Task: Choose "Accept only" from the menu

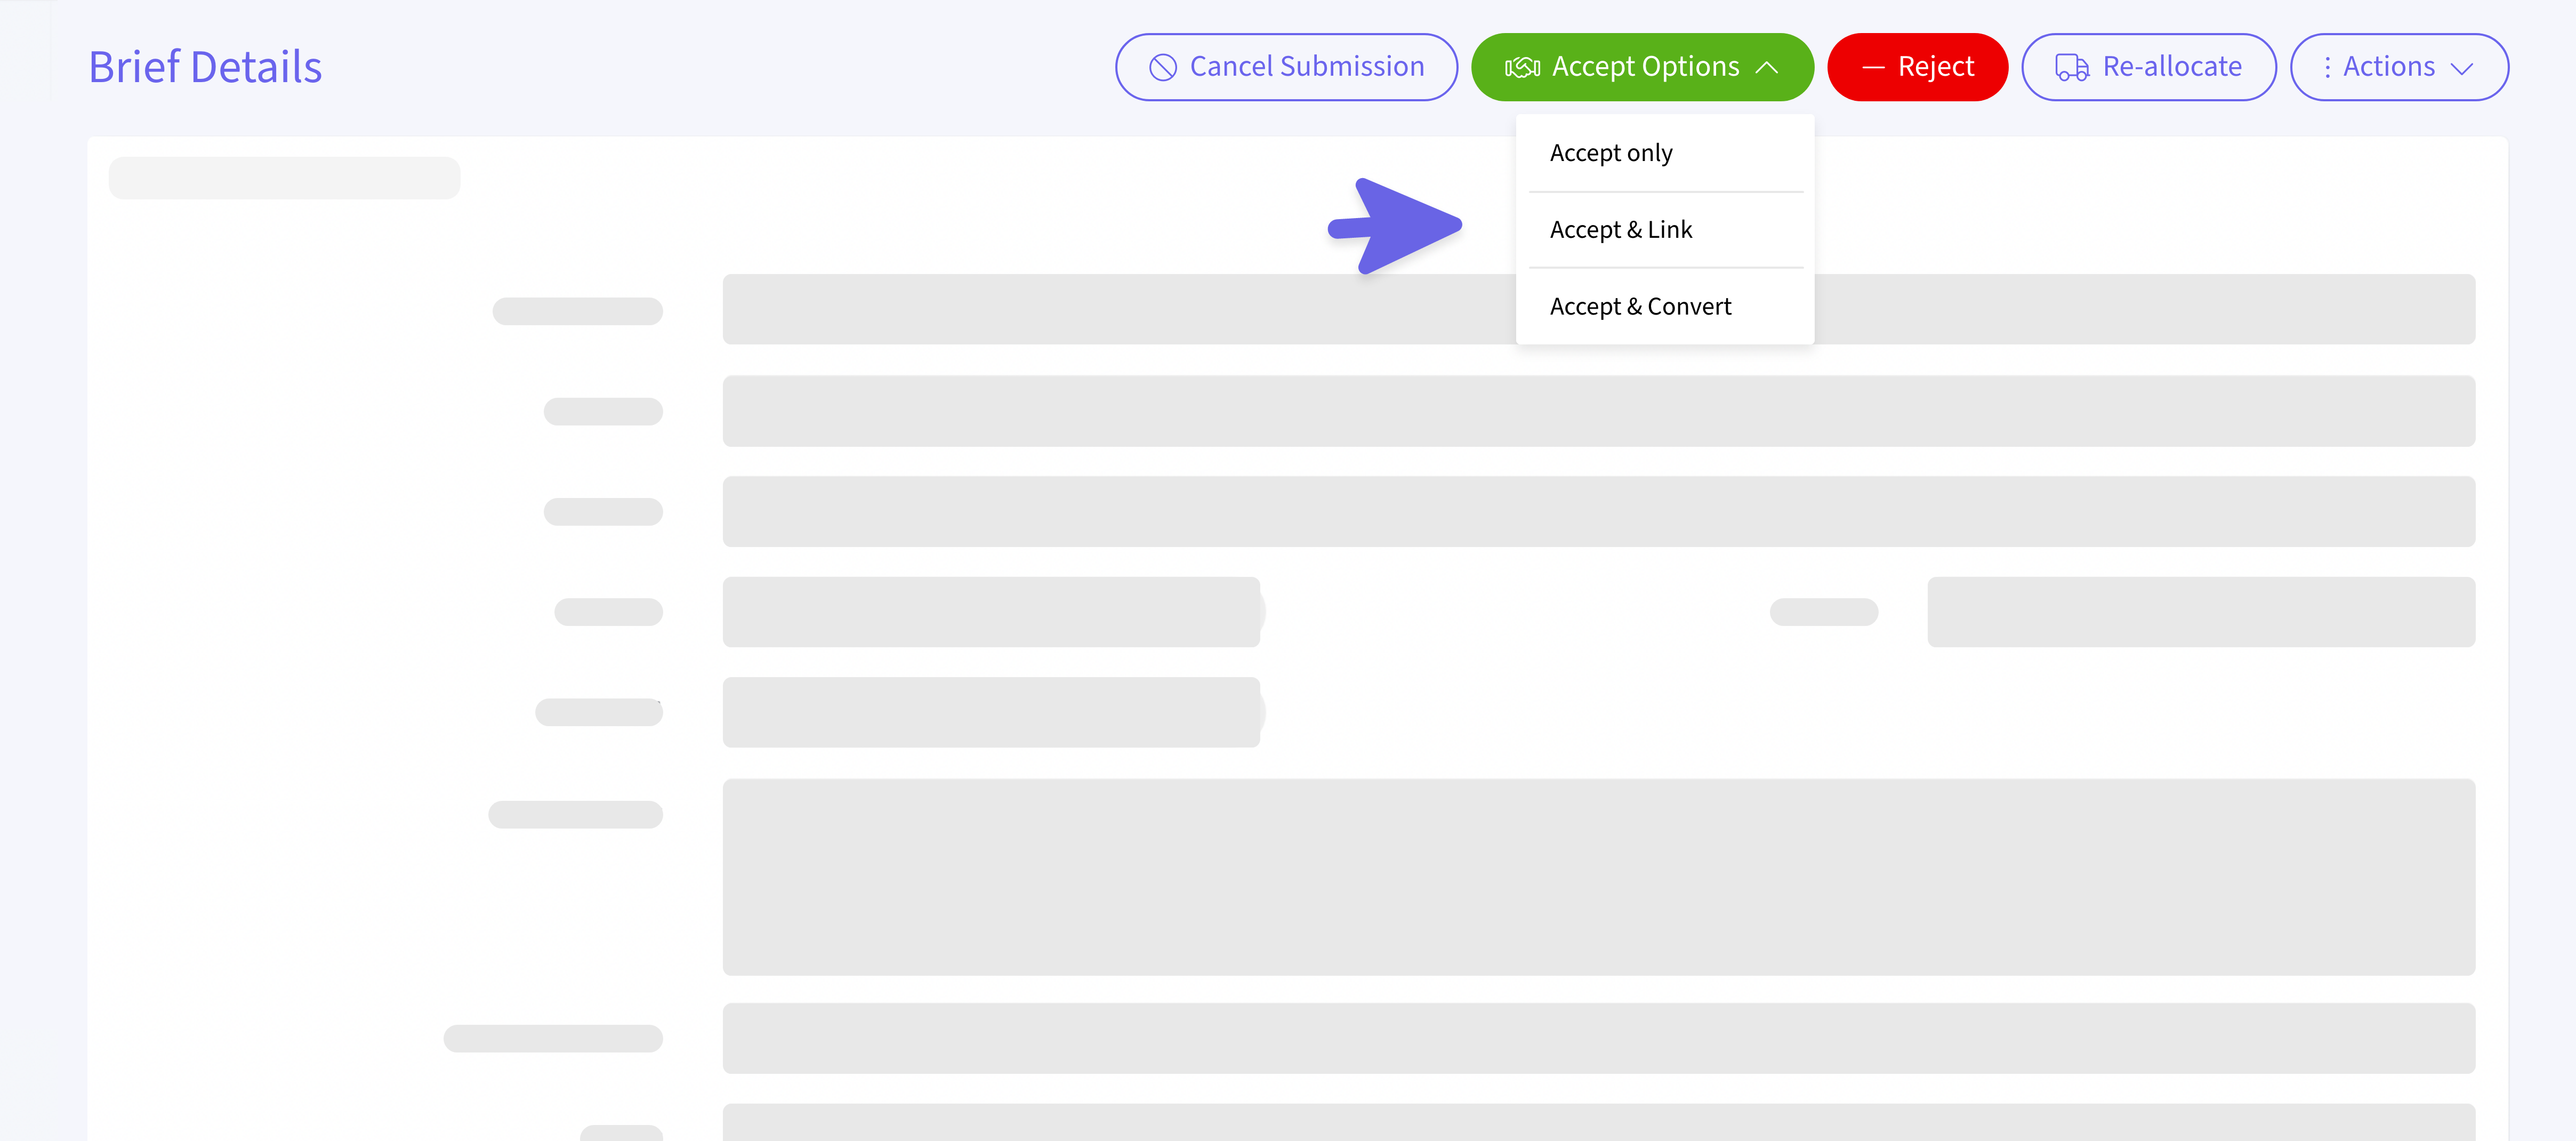Action: coord(1610,153)
